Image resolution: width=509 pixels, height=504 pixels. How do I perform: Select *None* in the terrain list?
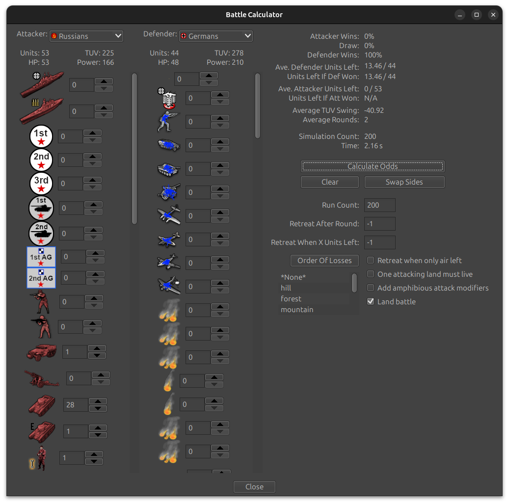click(314, 277)
